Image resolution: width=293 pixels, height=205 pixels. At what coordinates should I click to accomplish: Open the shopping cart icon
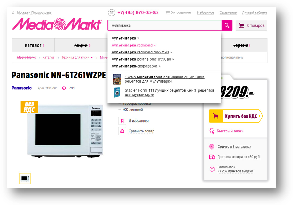(x=242, y=25)
